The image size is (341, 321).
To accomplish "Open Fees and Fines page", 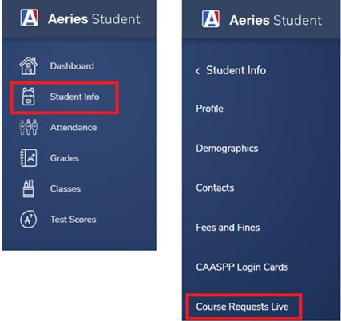I will (x=228, y=228).
